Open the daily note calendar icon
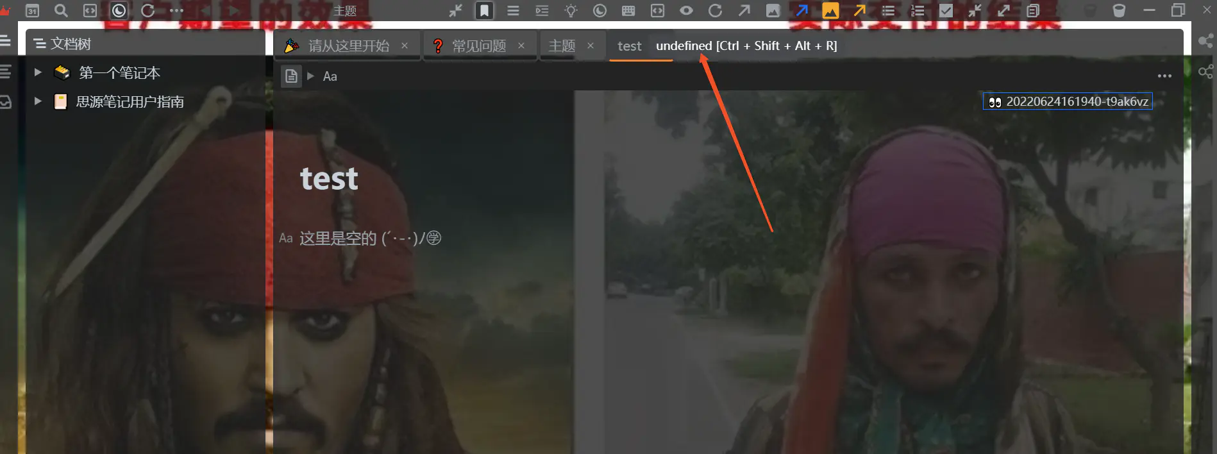Image resolution: width=1217 pixels, height=454 pixels. click(32, 10)
